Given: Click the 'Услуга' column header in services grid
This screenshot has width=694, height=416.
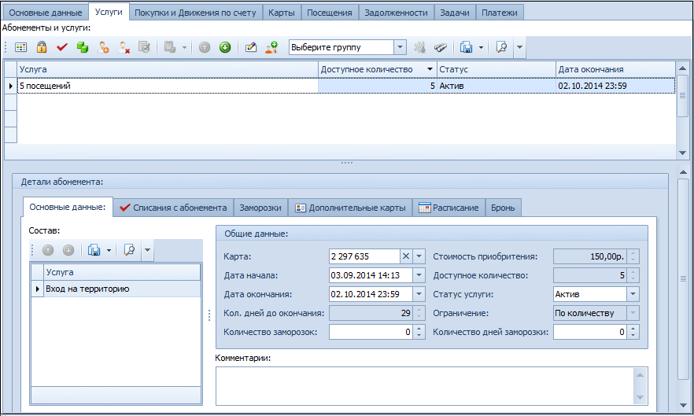Looking at the screenshot, I should click(168, 69).
